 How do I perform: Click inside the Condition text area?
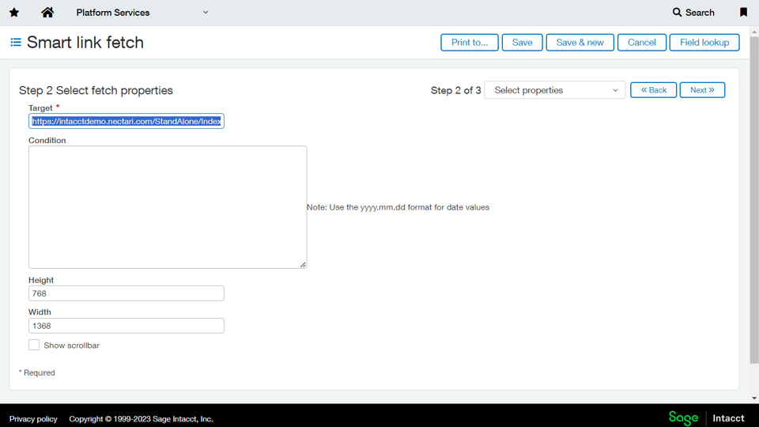[x=168, y=207]
